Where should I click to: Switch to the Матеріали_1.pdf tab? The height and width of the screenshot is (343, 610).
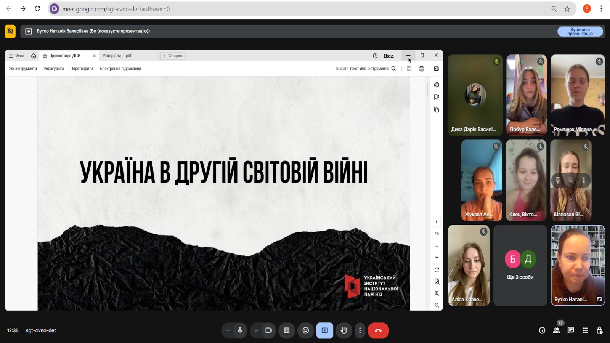pyautogui.click(x=117, y=56)
